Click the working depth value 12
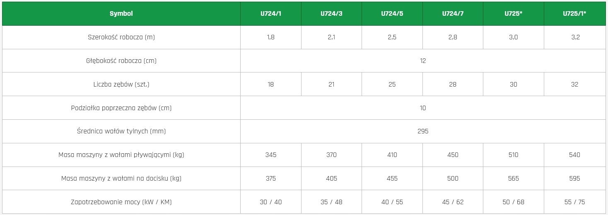 tap(422, 61)
